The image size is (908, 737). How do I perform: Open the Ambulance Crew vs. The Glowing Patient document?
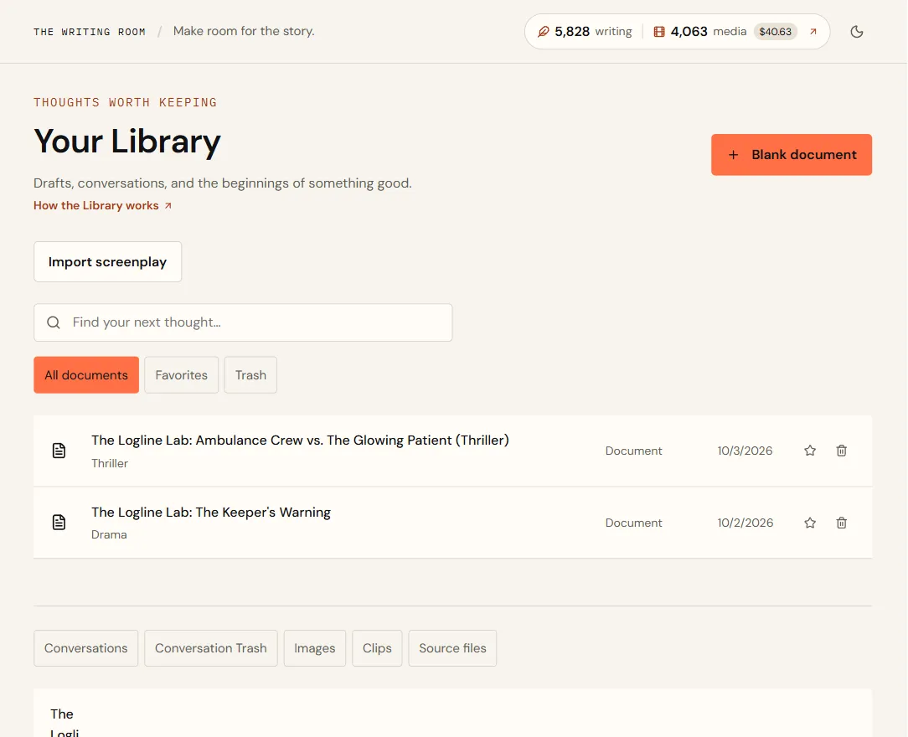point(300,440)
